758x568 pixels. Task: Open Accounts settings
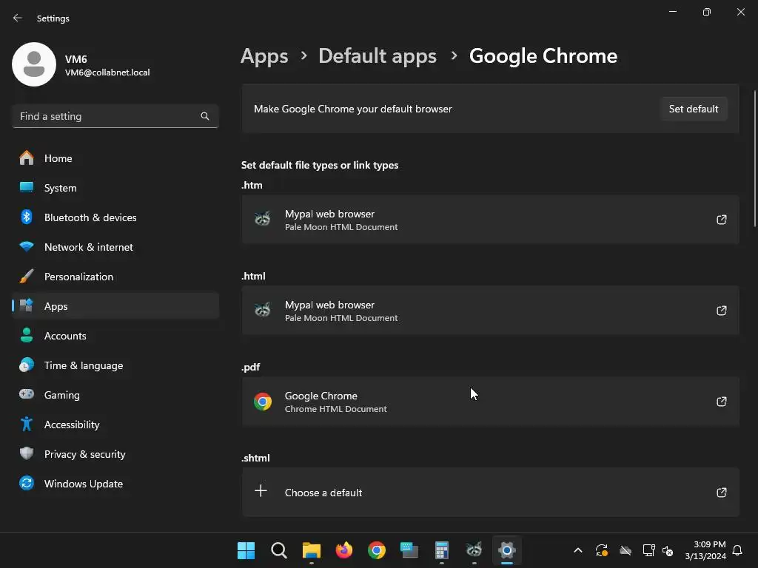[115, 336]
